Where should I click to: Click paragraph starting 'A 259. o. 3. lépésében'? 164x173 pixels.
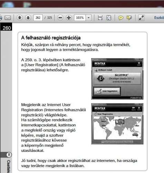53,65
